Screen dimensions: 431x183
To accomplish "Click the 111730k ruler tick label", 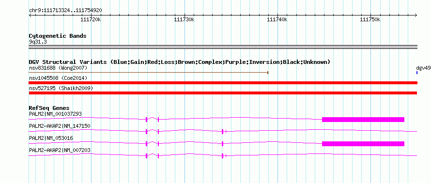I will click(x=184, y=19).
